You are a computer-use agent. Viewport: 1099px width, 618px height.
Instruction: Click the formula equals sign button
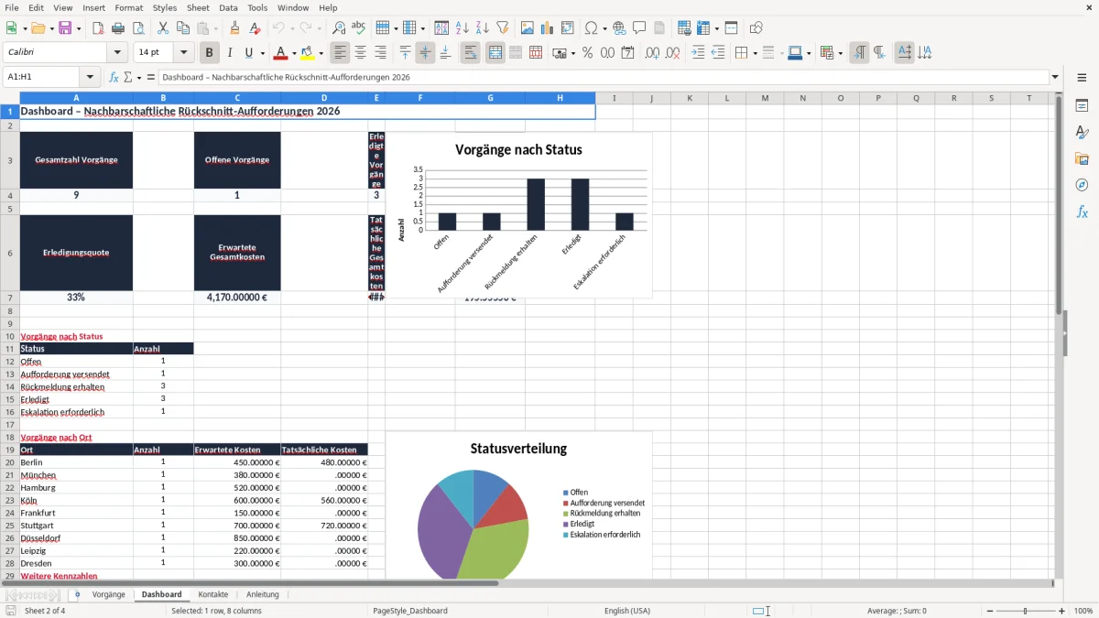pyautogui.click(x=151, y=77)
